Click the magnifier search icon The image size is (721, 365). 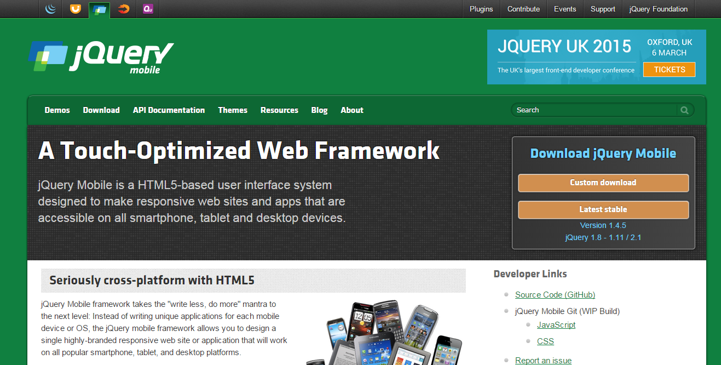684,110
